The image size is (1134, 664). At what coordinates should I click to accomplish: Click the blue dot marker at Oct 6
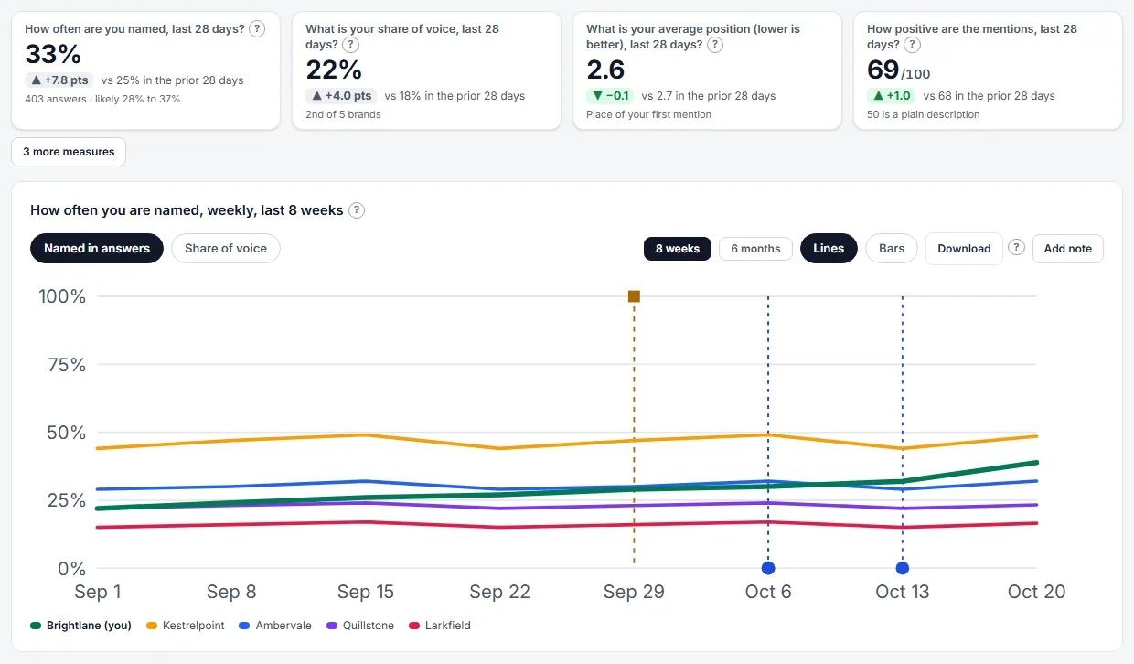768,568
